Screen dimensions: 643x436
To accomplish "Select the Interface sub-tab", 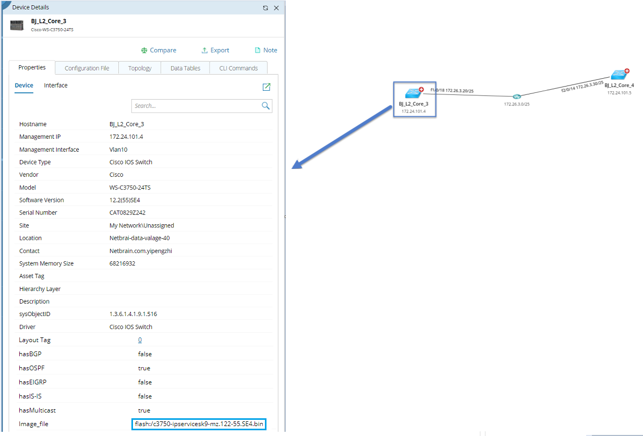I will tap(56, 86).
